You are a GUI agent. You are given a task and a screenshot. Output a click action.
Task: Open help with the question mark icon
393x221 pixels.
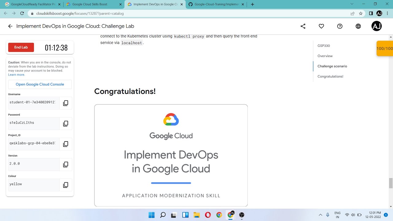point(340,26)
